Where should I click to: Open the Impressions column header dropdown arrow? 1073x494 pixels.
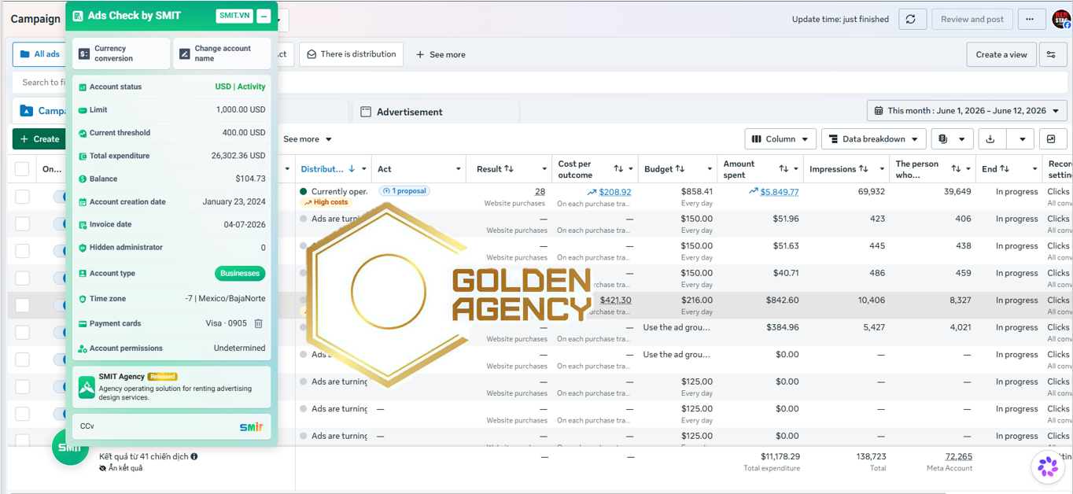882,169
